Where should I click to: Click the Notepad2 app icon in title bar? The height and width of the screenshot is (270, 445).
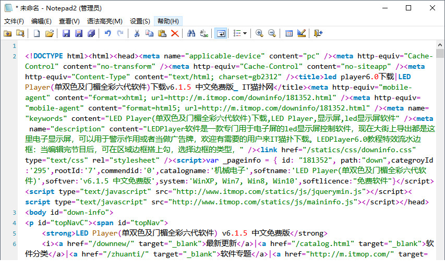8,8
